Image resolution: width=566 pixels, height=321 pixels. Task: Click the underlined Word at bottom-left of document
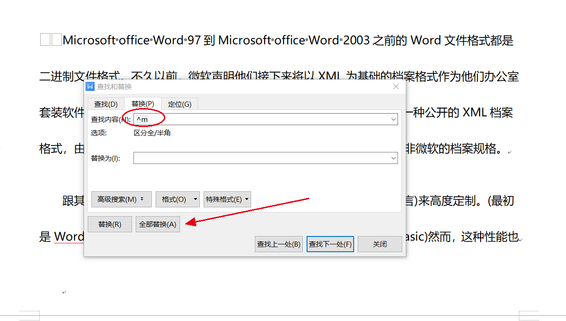pyautogui.click(x=69, y=237)
